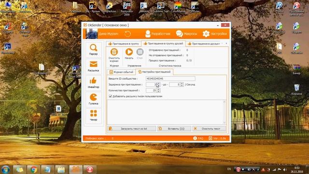Increase the Количество приглашений value
Screen dimensions: 309x174
[x=158, y=89]
